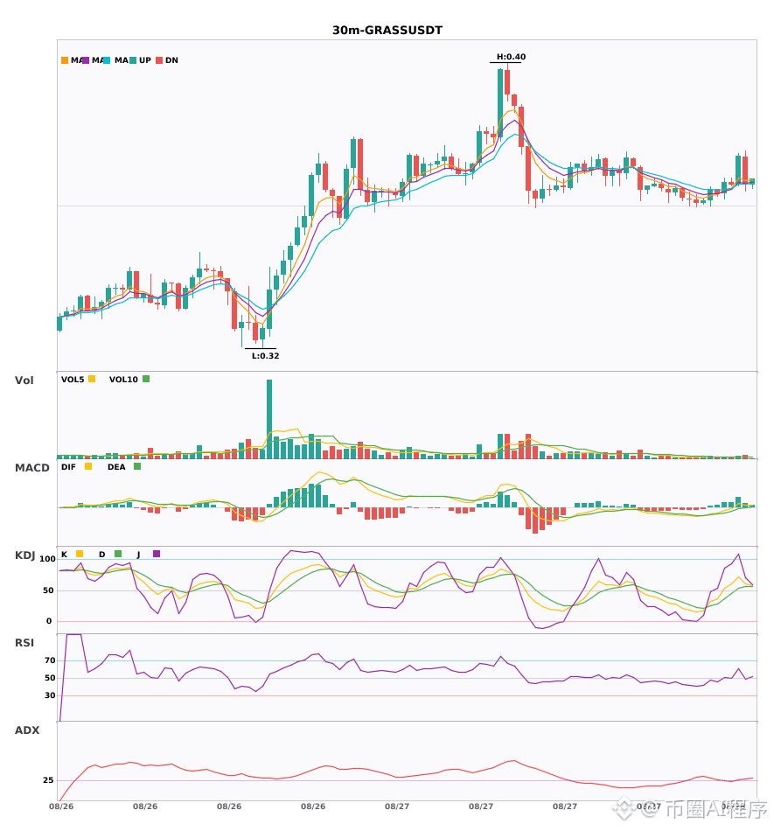Click the DIF legend text
The image size is (774, 831).
[x=68, y=467]
